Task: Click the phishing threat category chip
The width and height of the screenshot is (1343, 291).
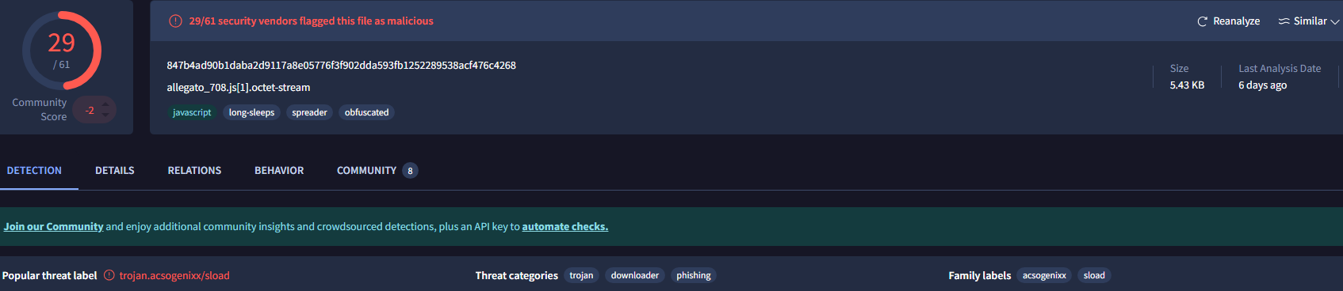Action: [694, 275]
